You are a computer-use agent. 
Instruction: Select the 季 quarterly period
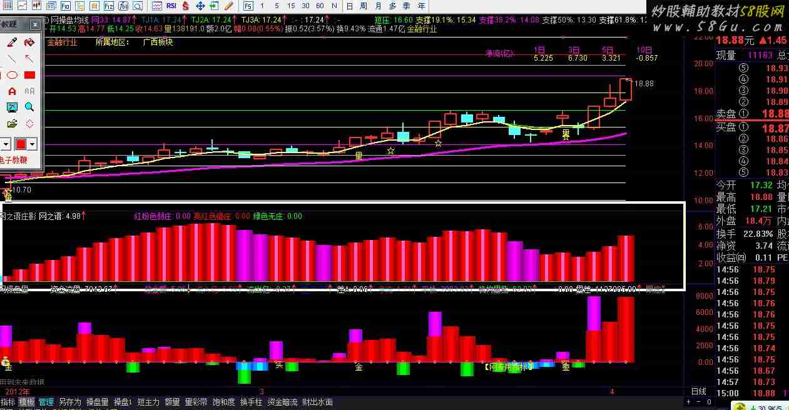point(406,6)
